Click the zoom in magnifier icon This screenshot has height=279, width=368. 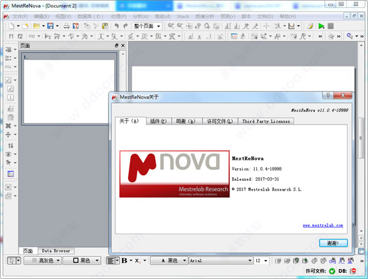point(171,26)
